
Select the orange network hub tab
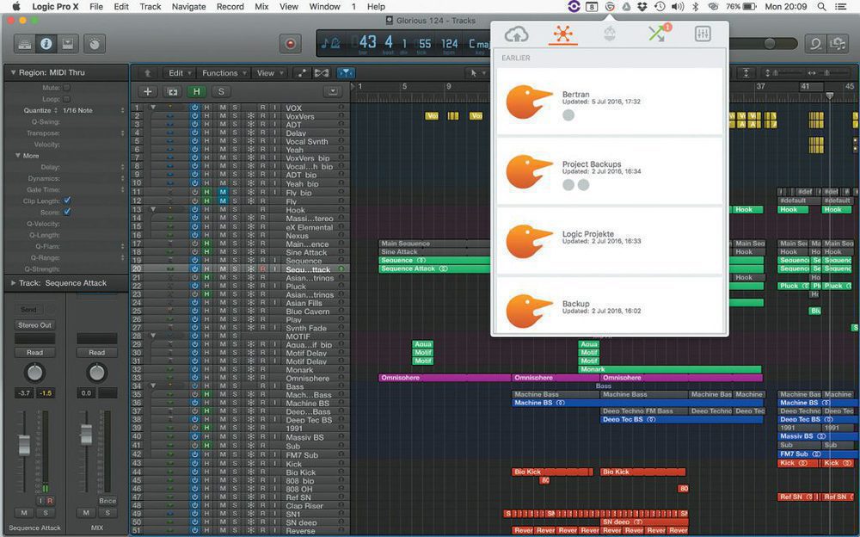click(562, 34)
